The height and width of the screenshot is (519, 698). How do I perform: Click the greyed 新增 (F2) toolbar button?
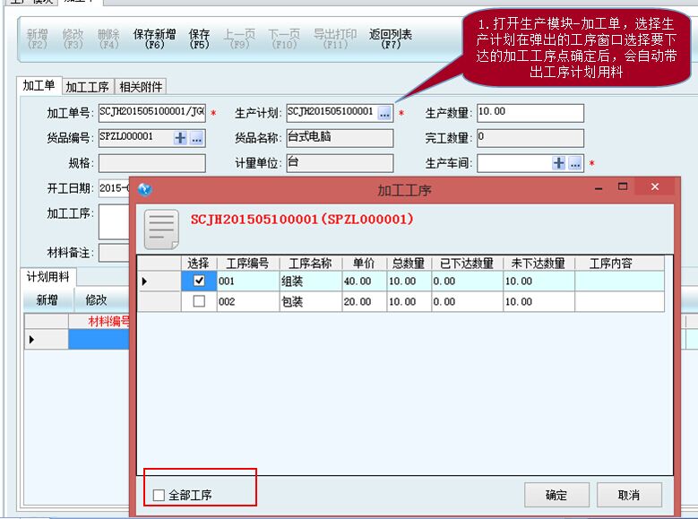[x=38, y=39]
